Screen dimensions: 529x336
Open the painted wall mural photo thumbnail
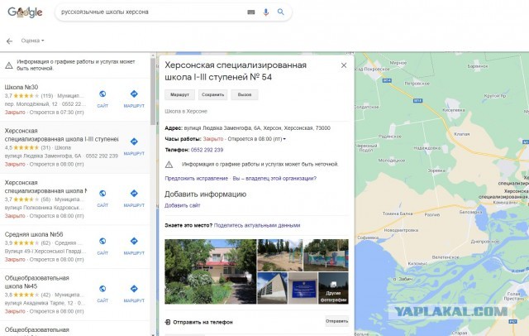tap(326, 255)
